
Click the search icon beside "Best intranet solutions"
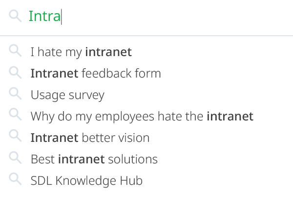(x=15, y=158)
